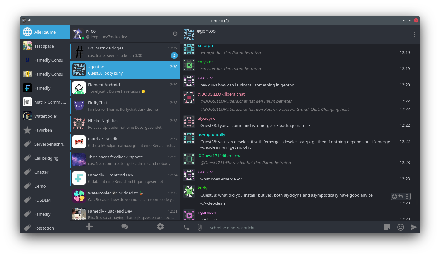The width and height of the screenshot is (440, 257).
Task: Add a reaction to kurly's message
Action: pyautogui.click(x=394, y=196)
